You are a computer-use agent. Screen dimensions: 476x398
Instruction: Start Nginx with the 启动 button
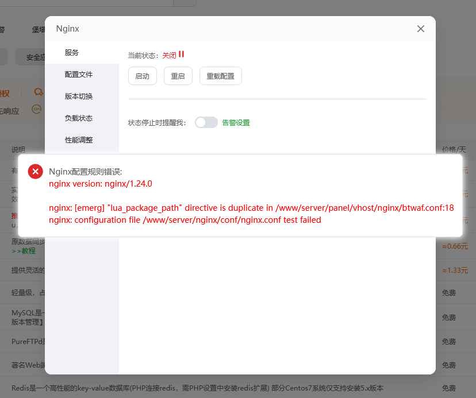[142, 75]
